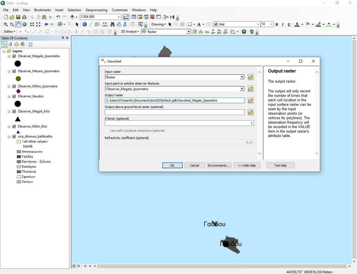
Task: Click the Add Data button
Action: 72,17
